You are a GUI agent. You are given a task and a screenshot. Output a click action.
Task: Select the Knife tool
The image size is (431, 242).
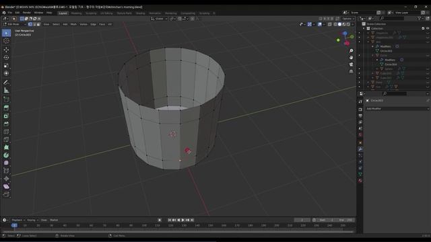[6, 140]
